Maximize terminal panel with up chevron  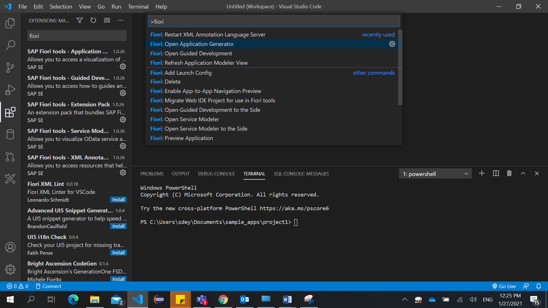(x=523, y=173)
